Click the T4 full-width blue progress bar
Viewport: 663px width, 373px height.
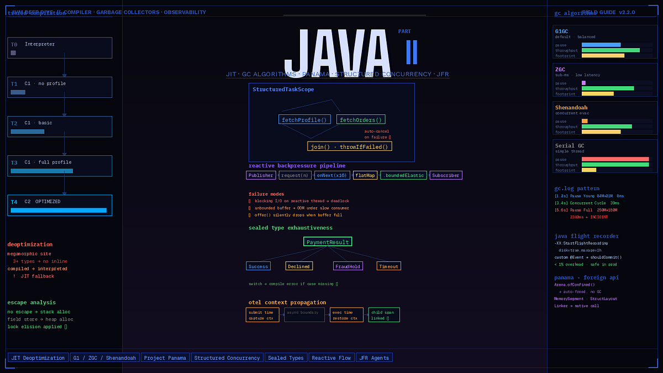[59, 211]
